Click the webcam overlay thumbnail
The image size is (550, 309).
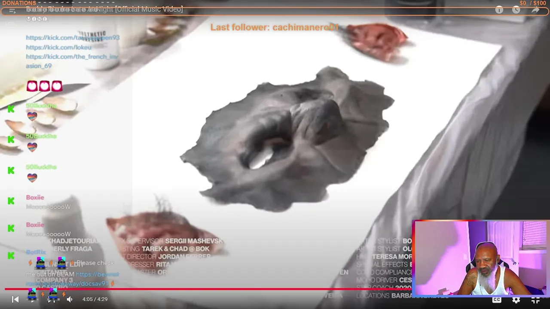pos(480,258)
